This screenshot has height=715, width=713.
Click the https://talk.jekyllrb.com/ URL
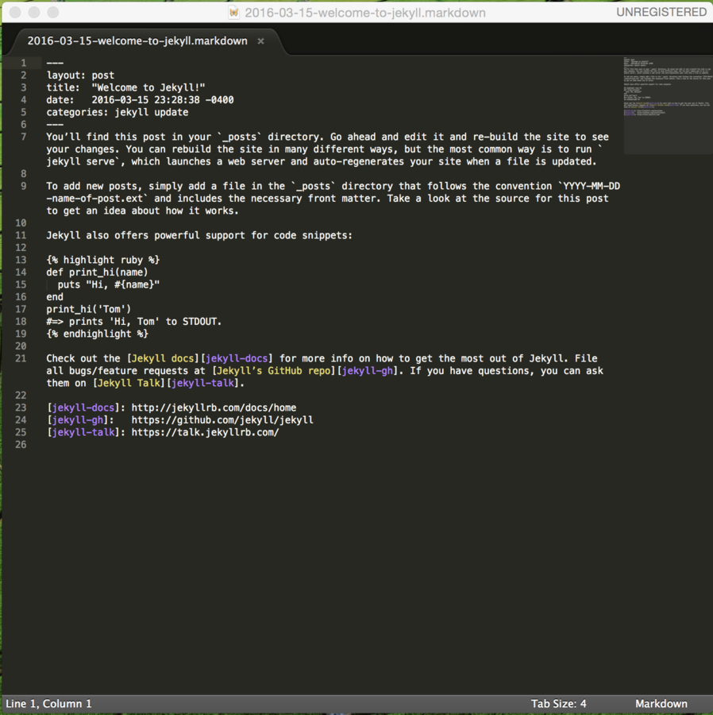(205, 432)
